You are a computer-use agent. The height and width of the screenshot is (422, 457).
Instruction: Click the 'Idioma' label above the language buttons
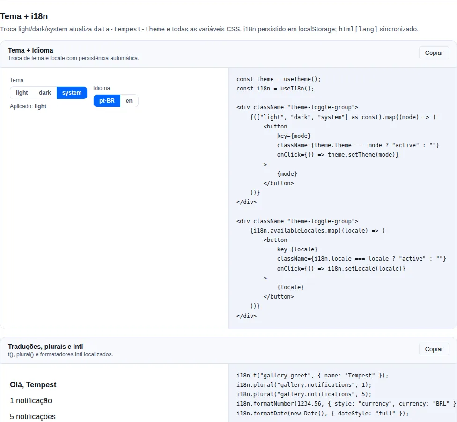click(102, 88)
